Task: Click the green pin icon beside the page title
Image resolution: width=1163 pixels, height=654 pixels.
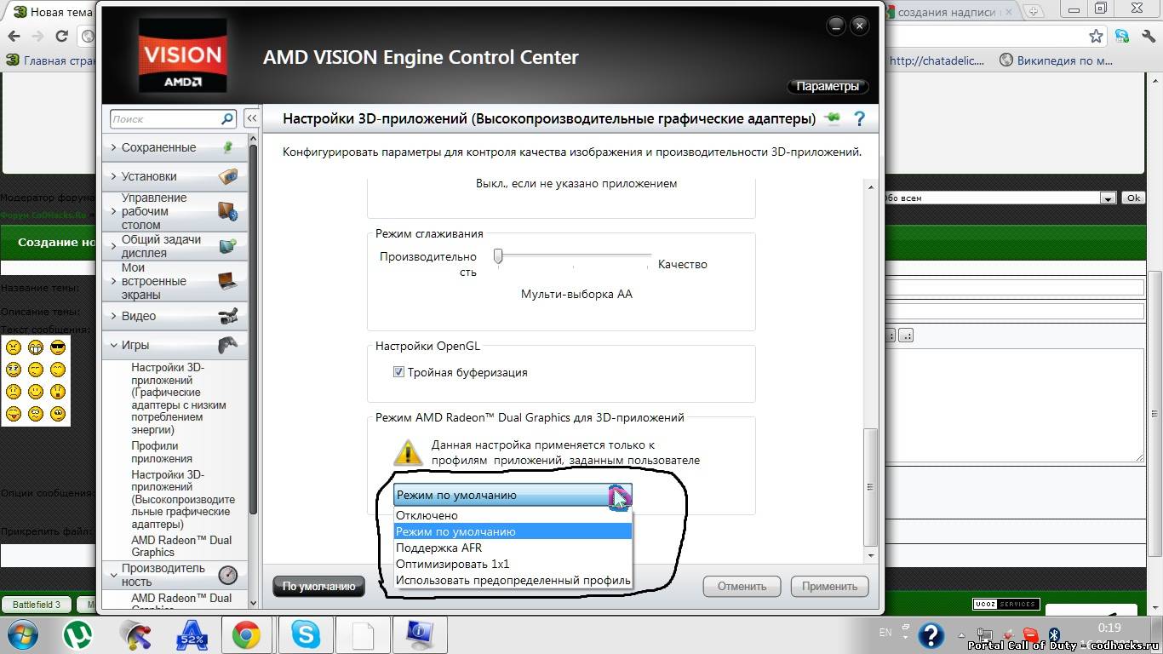Action: 833,118
